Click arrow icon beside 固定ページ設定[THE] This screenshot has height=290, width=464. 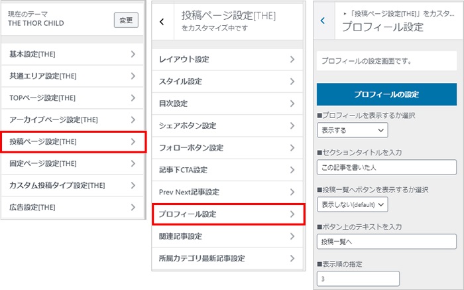(x=133, y=163)
